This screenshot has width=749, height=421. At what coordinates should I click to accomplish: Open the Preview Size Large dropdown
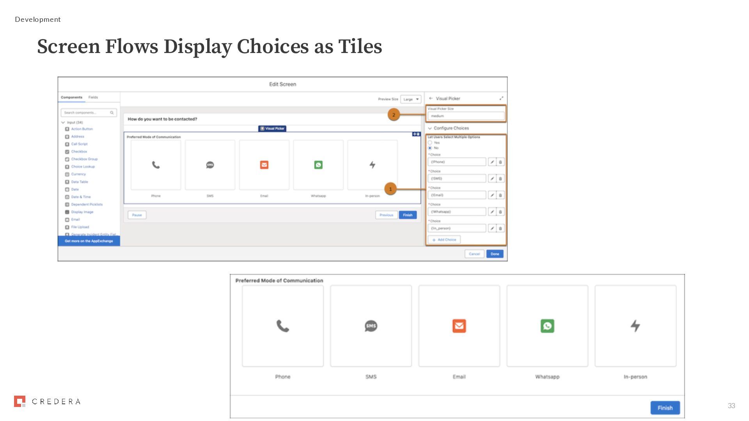click(x=411, y=99)
